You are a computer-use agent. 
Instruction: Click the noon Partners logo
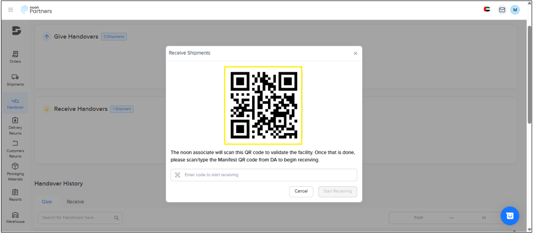coord(37,10)
